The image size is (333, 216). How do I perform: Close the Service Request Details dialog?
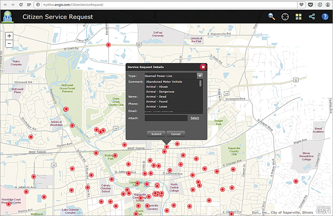point(203,67)
